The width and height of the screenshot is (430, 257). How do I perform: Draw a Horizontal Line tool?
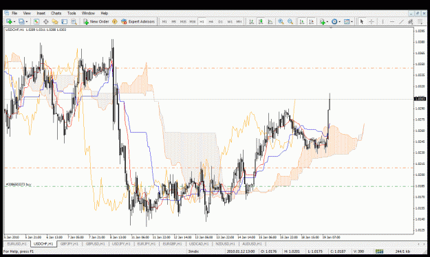(392, 21)
